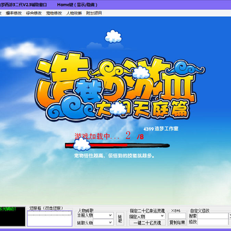This screenshot has height=231, width=231.
Task: Click the 一键二十亿灵魂 button
Action: [x=147, y=223]
